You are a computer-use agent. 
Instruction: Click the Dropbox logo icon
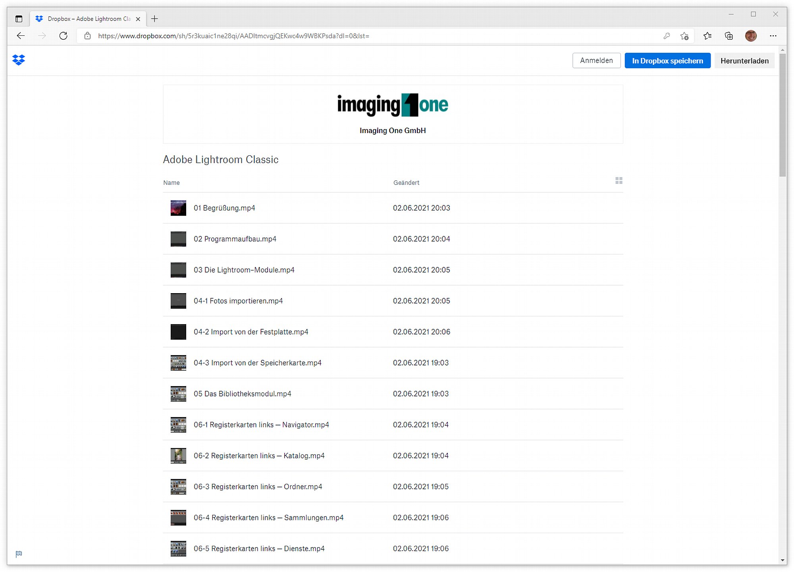click(19, 60)
